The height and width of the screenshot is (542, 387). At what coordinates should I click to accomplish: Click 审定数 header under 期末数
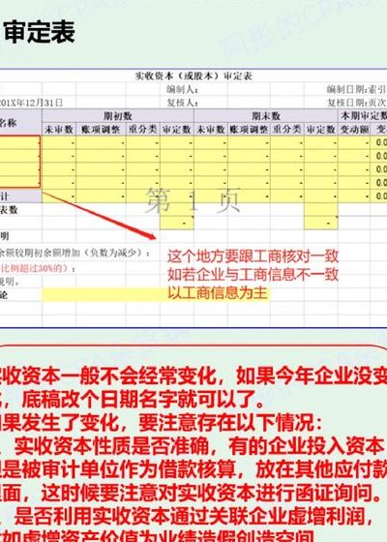321,130
